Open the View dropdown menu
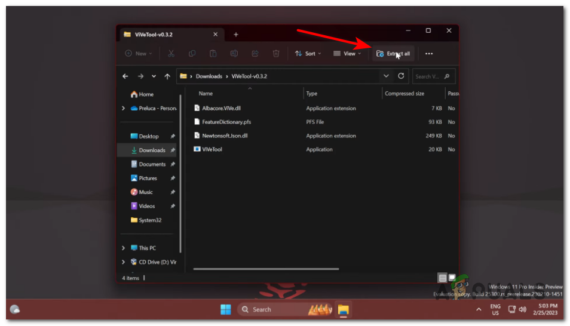The image size is (570, 326). pyautogui.click(x=347, y=53)
